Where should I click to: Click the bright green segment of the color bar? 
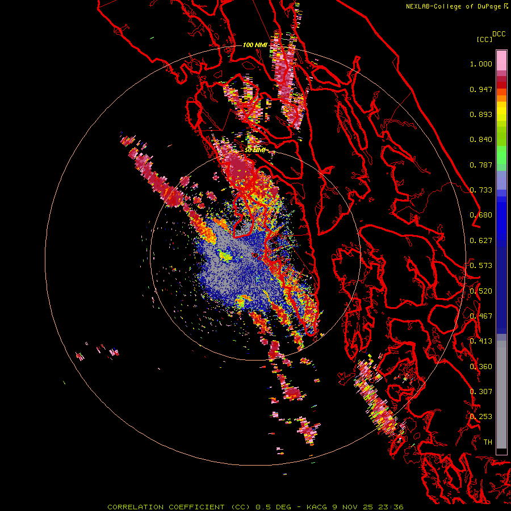pos(501,155)
